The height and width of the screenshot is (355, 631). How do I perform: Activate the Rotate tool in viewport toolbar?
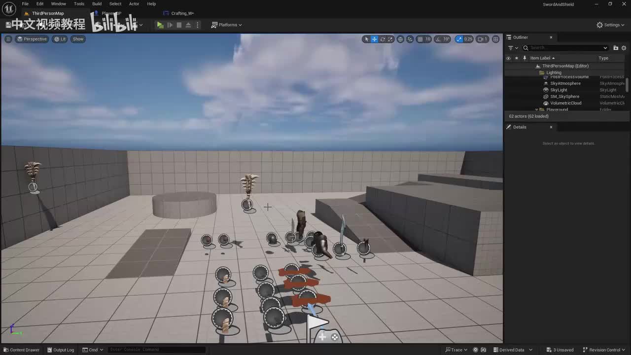(383, 39)
